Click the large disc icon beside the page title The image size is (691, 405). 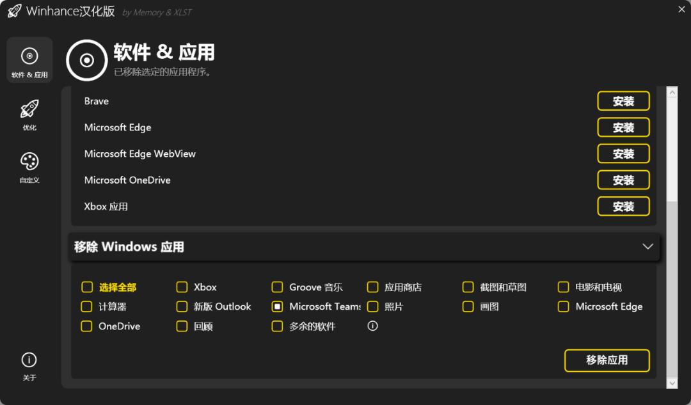tap(87, 60)
